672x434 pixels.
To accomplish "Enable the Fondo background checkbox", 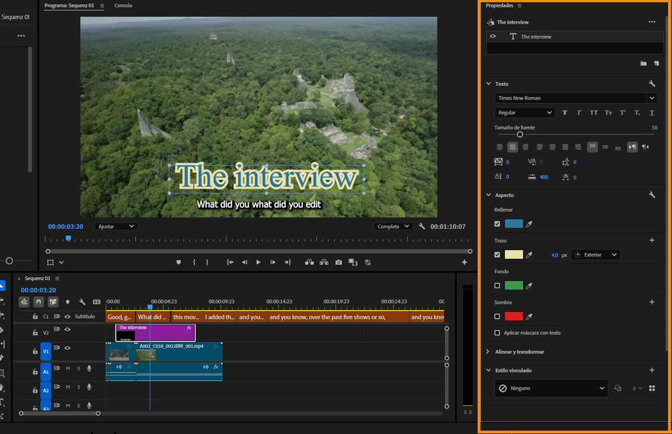I will point(497,286).
